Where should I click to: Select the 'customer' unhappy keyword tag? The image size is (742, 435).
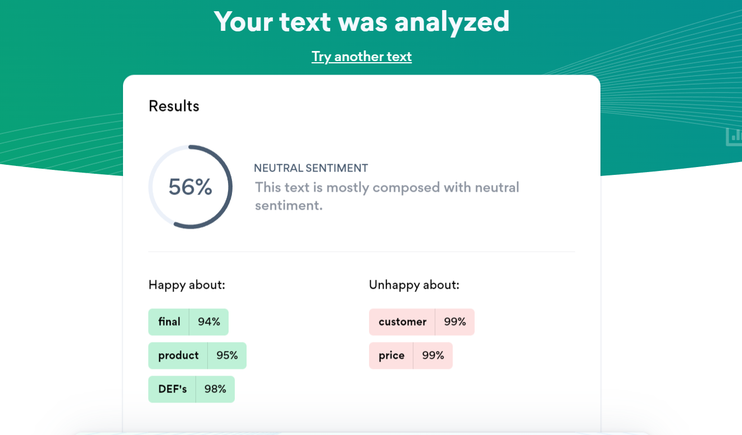coord(402,322)
